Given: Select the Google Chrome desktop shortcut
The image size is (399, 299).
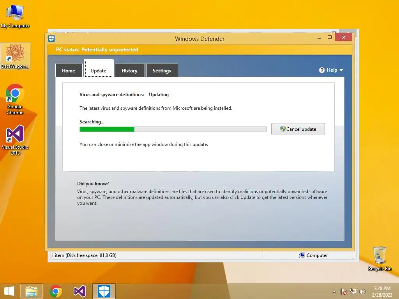Looking at the screenshot, I should click(15, 99).
